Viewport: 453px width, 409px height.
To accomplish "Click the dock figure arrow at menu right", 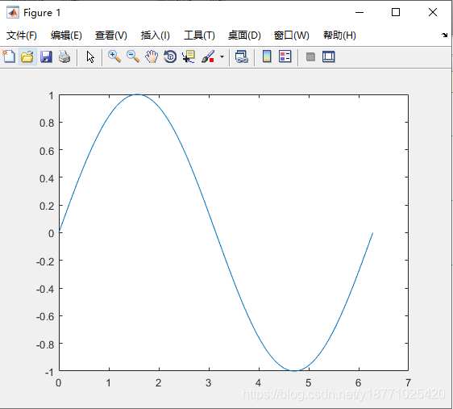I will pos(444,35).
